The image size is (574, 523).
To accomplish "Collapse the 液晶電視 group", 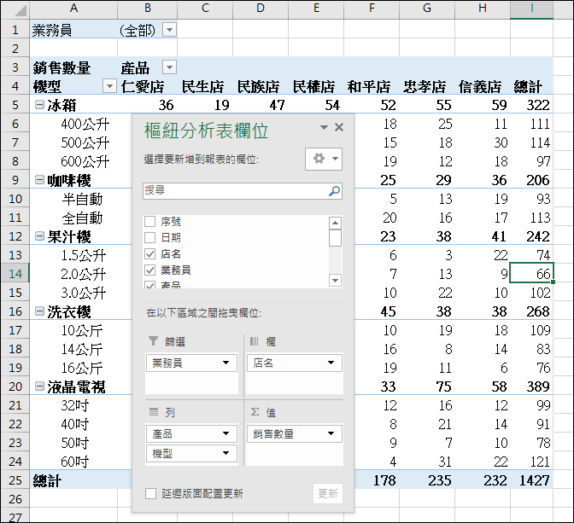I will 39,386.
